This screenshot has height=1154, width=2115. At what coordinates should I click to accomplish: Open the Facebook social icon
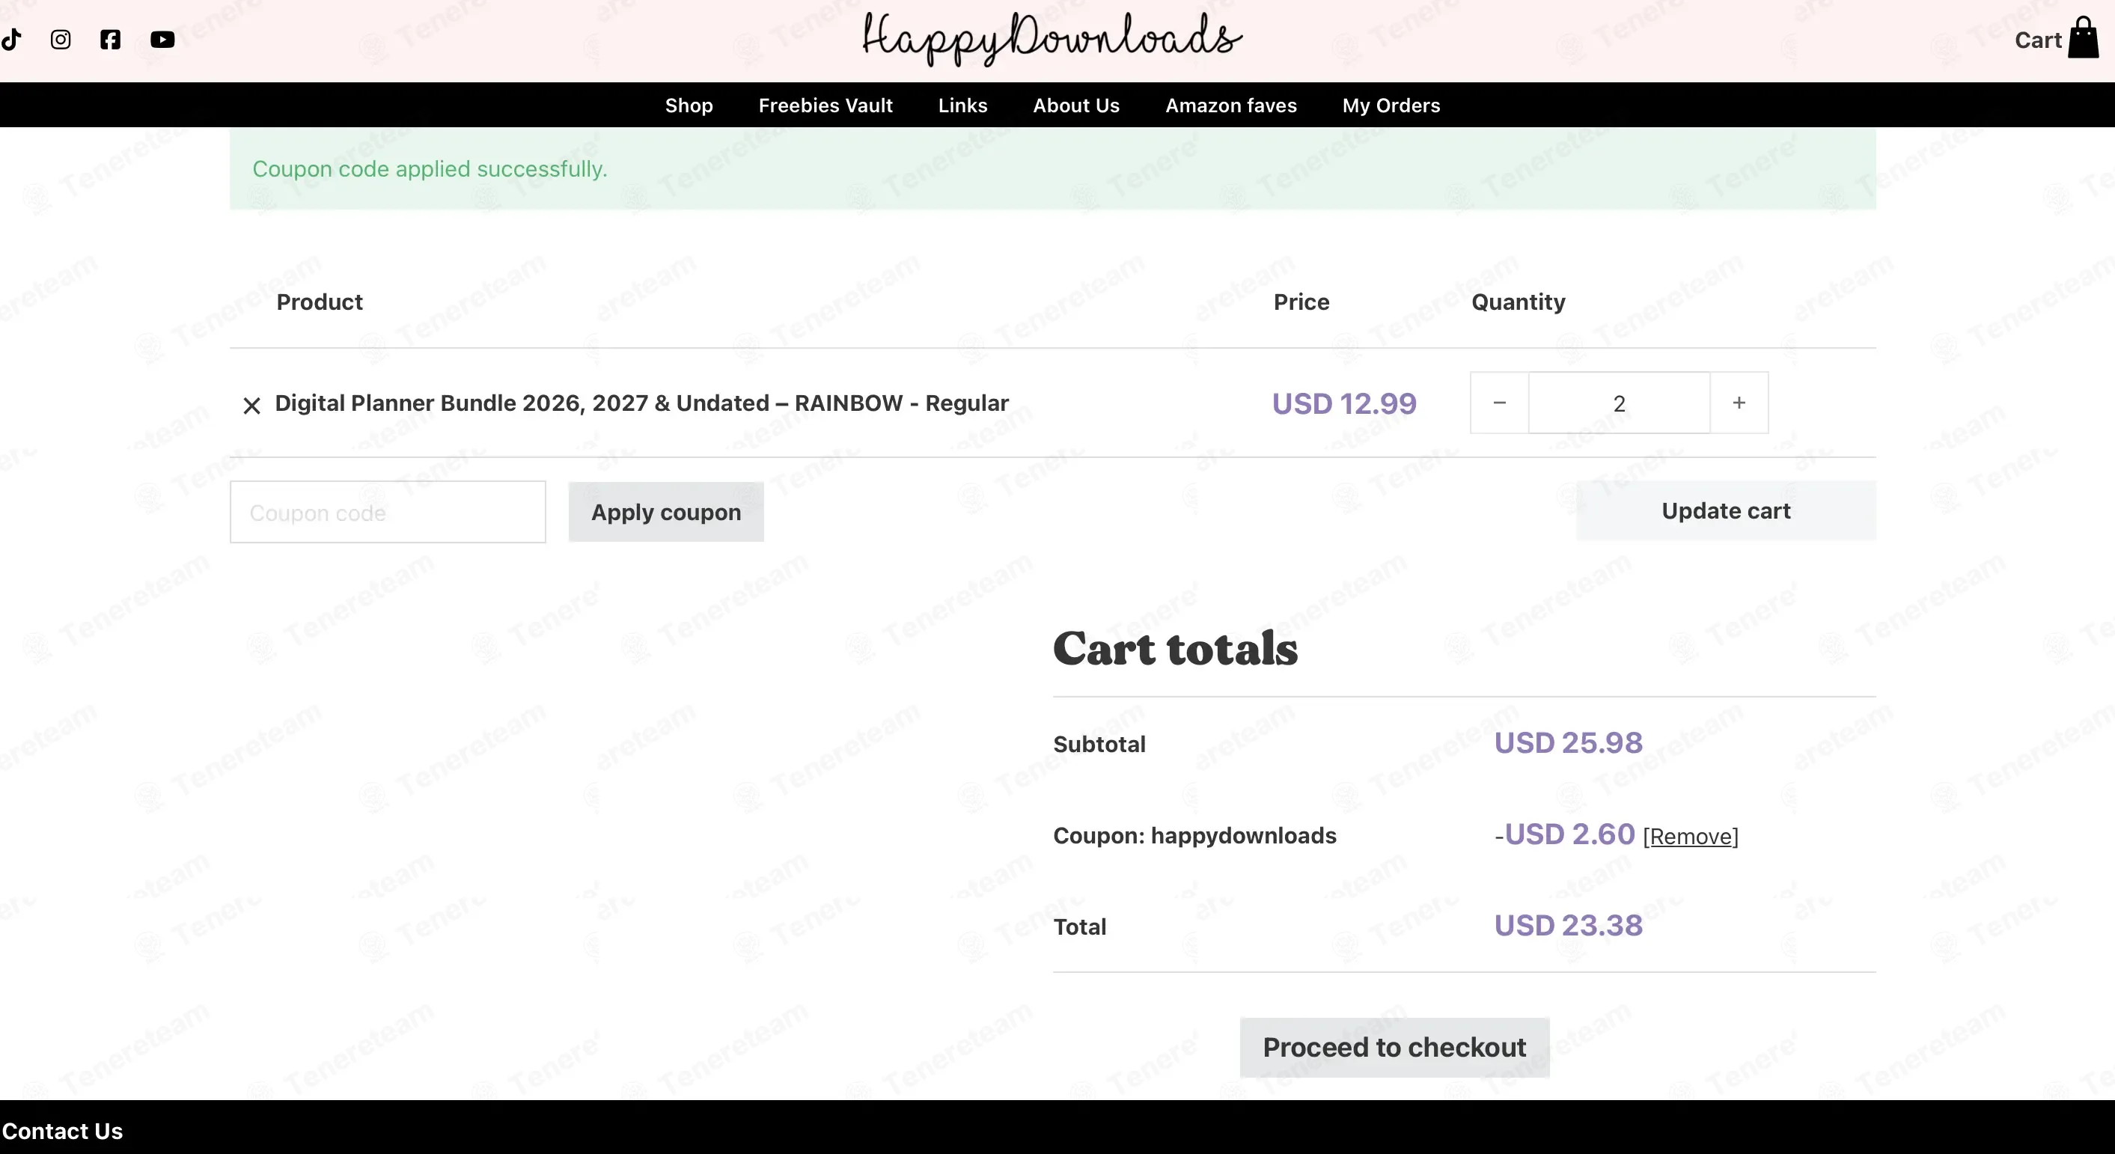point(110,40)
